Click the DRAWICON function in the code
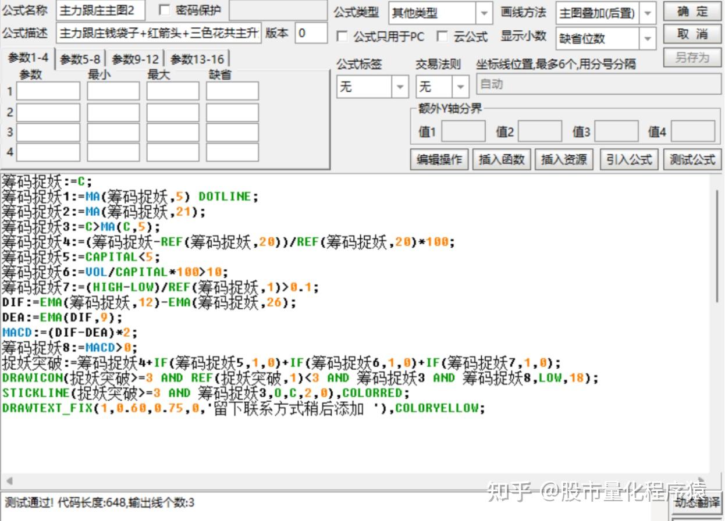This screenshot has width=725, height=521. pos(31,378)
